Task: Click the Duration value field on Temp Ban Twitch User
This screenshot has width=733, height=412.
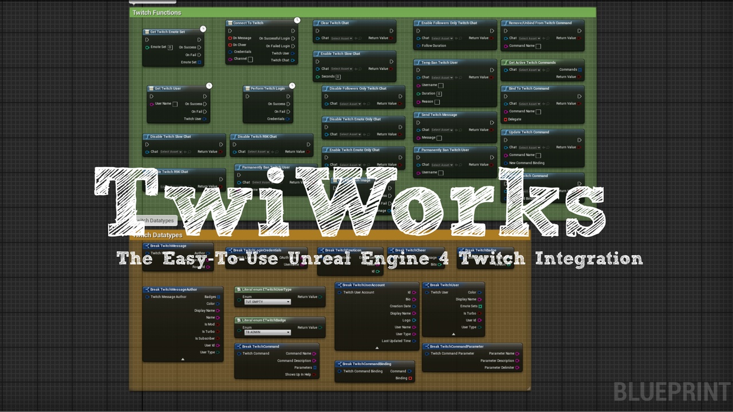Action: (439, 94)
